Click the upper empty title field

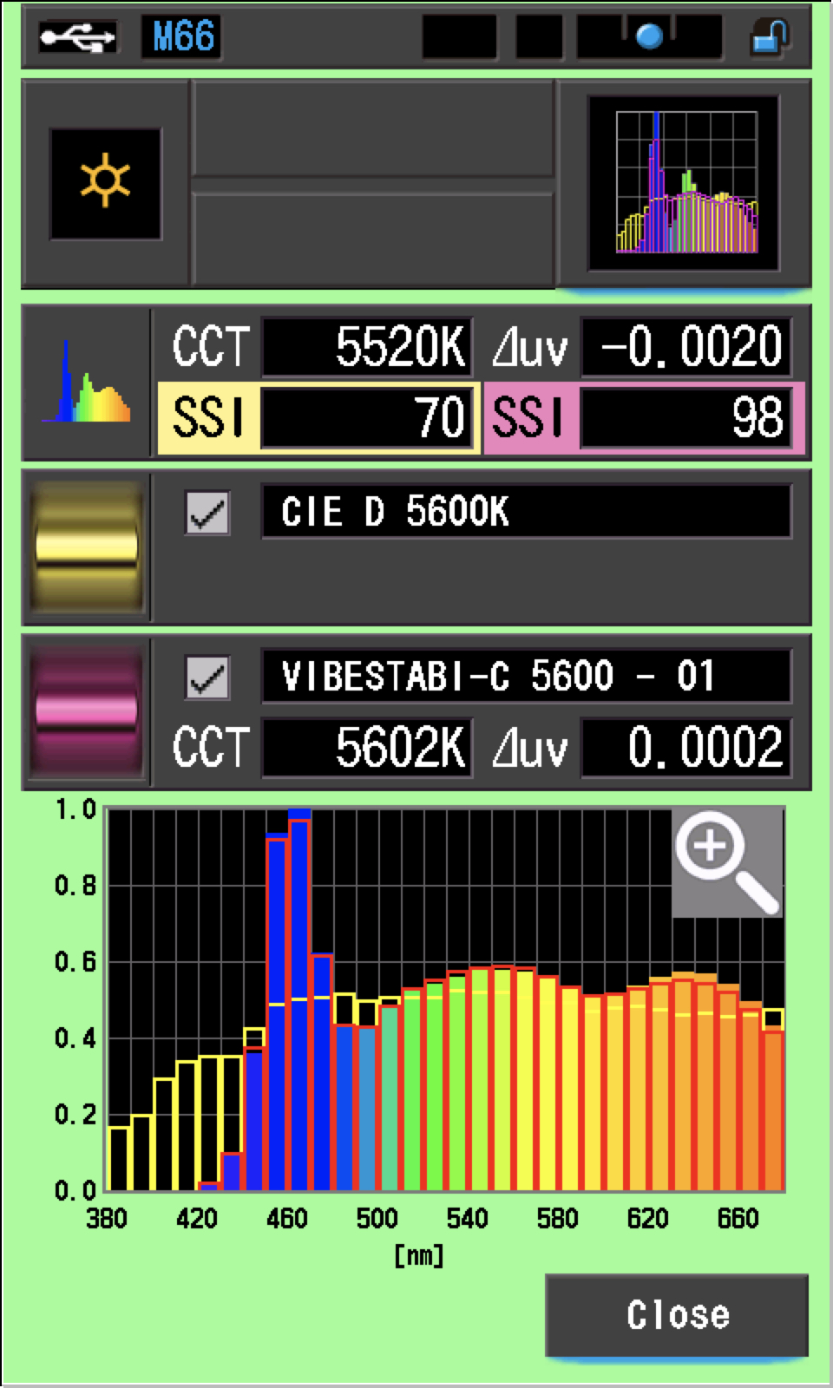point(372,128)
